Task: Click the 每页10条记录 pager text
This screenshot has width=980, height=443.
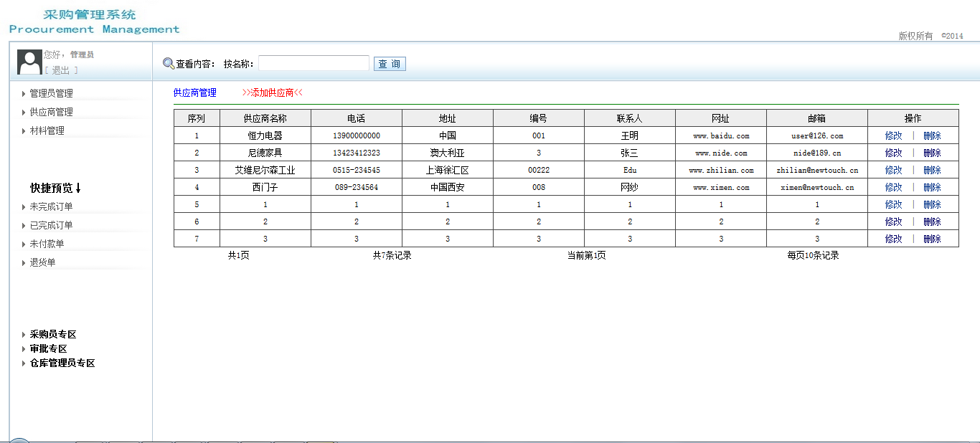Action: 813,255
